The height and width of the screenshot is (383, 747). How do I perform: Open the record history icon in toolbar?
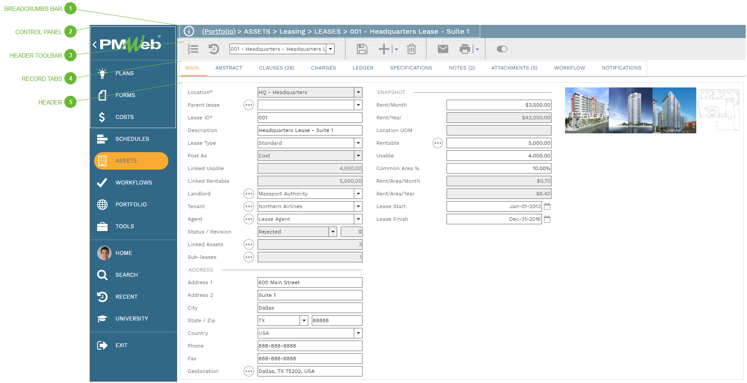click(x=213, y=49)
